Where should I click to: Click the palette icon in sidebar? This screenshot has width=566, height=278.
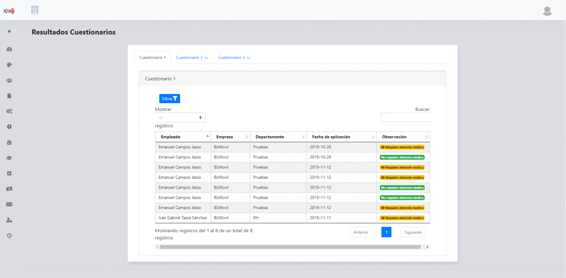(9, 65)
